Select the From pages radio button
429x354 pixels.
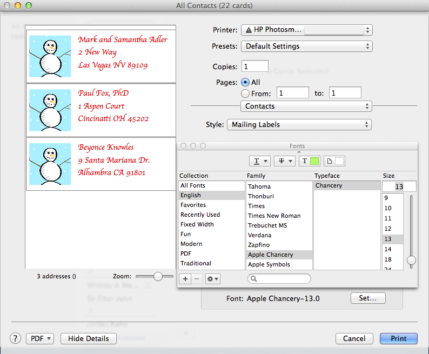(245, 93)
